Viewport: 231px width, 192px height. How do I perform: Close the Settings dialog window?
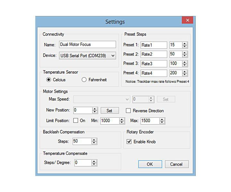click(x=187, y=20)
